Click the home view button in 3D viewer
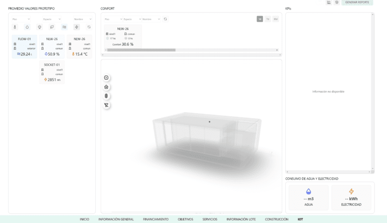Screen dimensions: 387x223 click(x=106, y=87)
